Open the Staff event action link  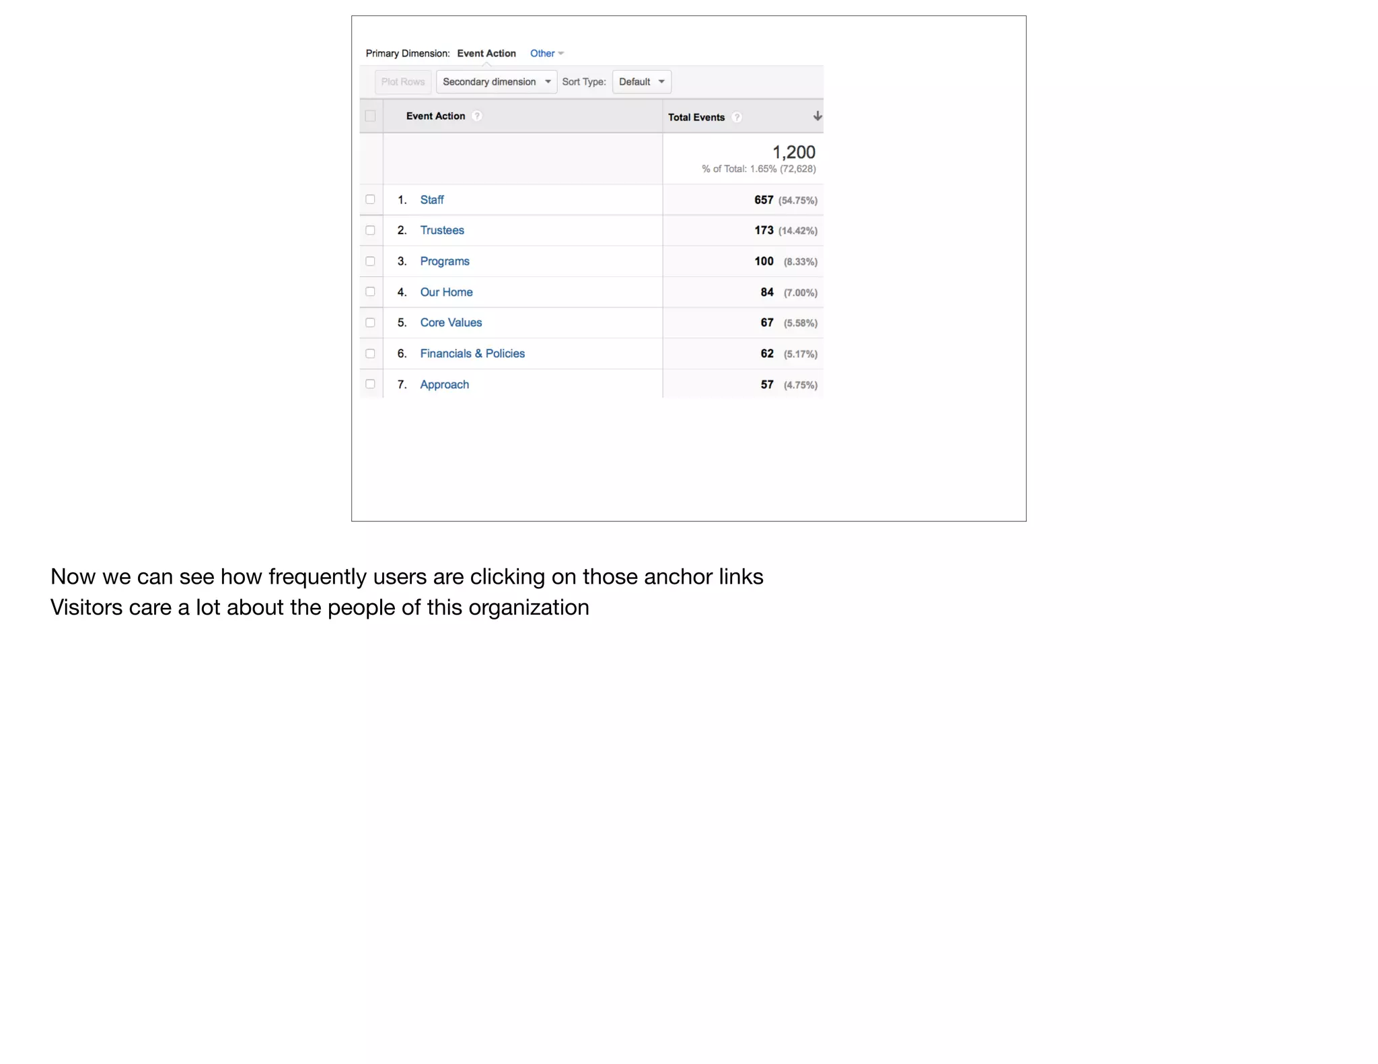click(431, 200)
